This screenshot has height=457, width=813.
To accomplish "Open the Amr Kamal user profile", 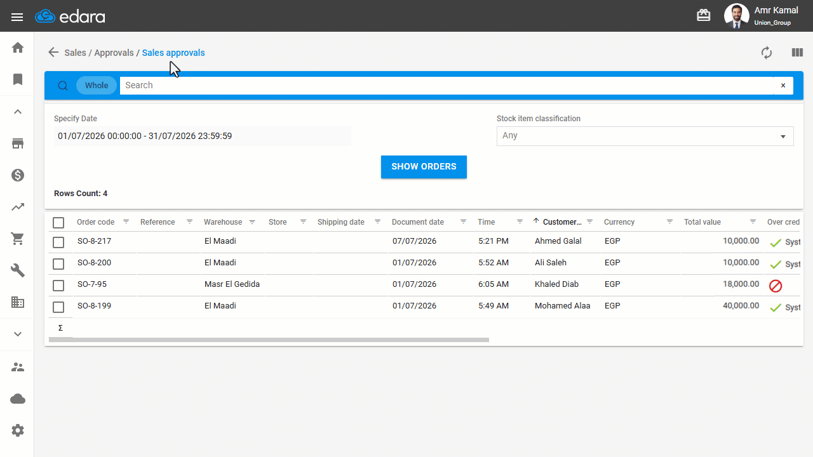I will (762, 16).
